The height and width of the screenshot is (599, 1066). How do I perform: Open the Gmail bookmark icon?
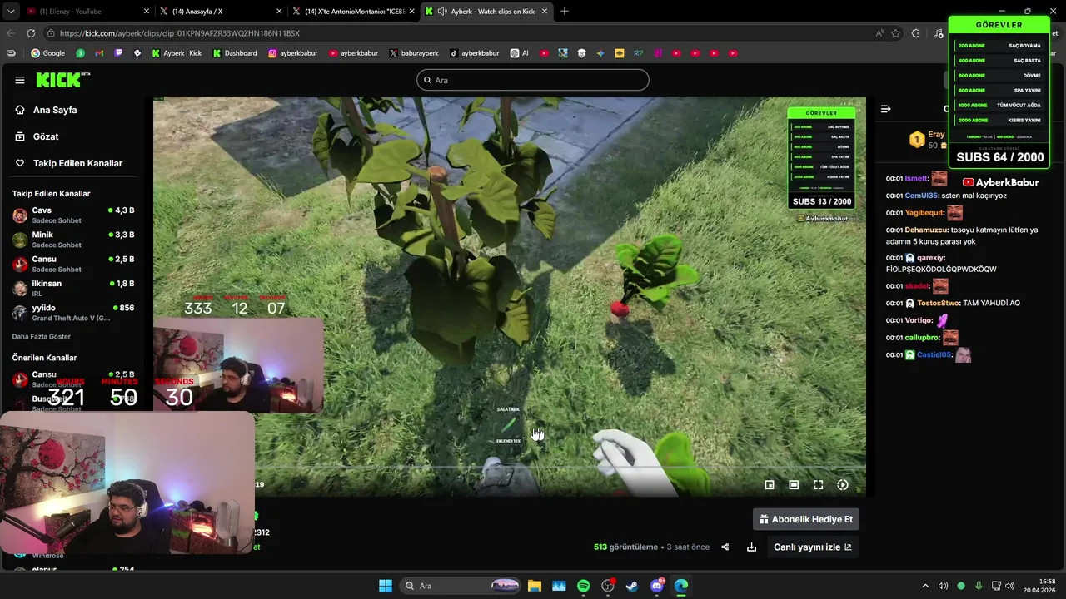(x=99, y=53)
